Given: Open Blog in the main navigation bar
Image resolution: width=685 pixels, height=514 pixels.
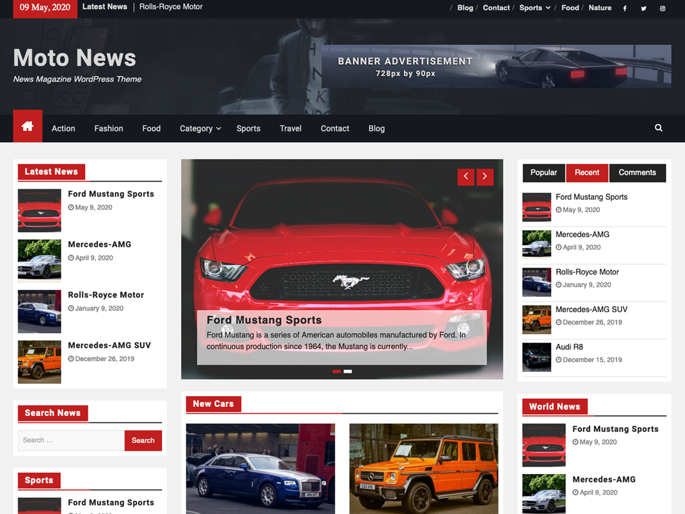Looking at the screenshot, I should pos(377,128).
